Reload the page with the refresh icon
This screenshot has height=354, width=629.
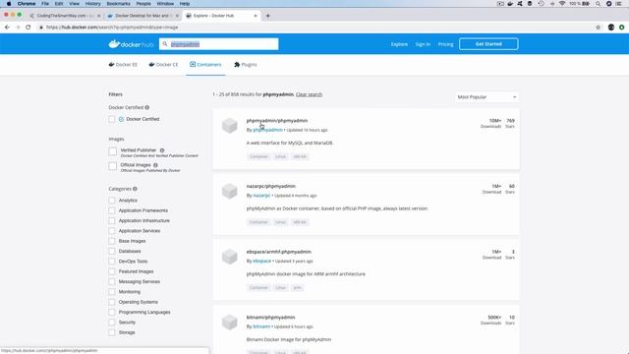[29, 28]
